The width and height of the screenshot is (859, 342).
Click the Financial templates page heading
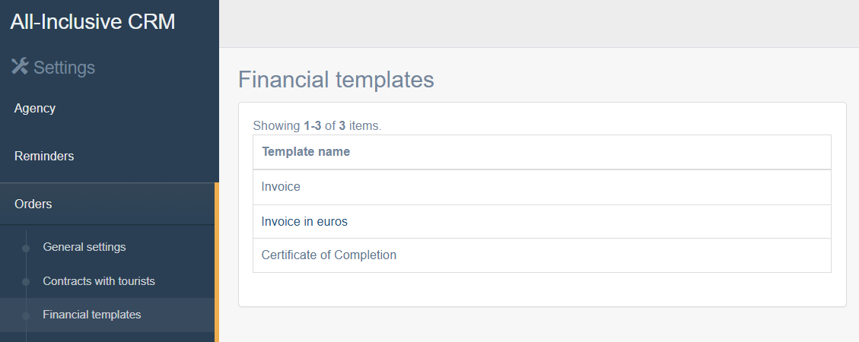click(x=336, y=80)
